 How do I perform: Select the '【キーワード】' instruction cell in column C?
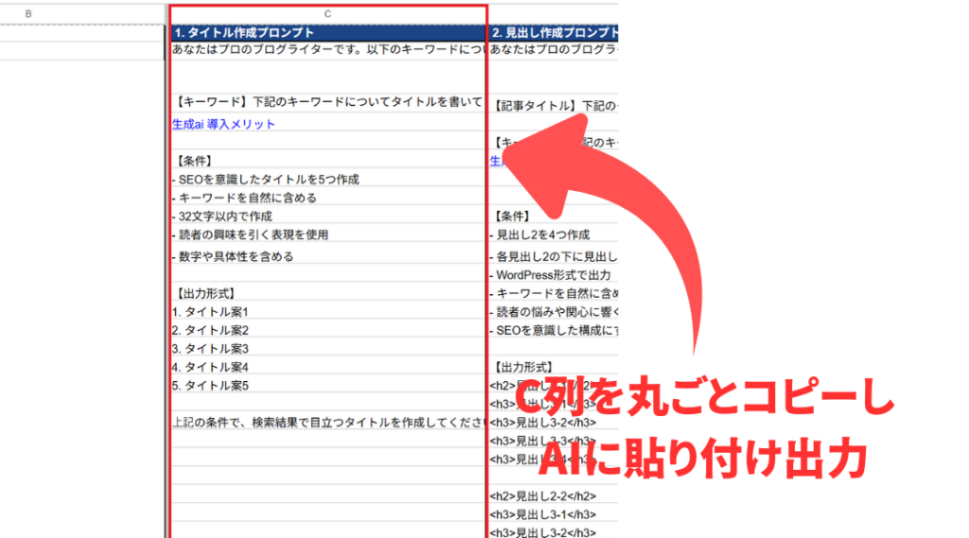coord(327,102)
